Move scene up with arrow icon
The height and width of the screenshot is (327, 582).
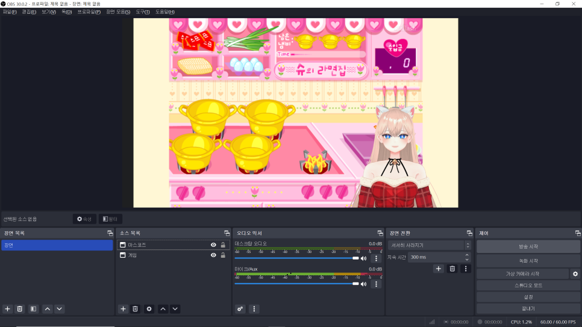click(x=48, y=309)
